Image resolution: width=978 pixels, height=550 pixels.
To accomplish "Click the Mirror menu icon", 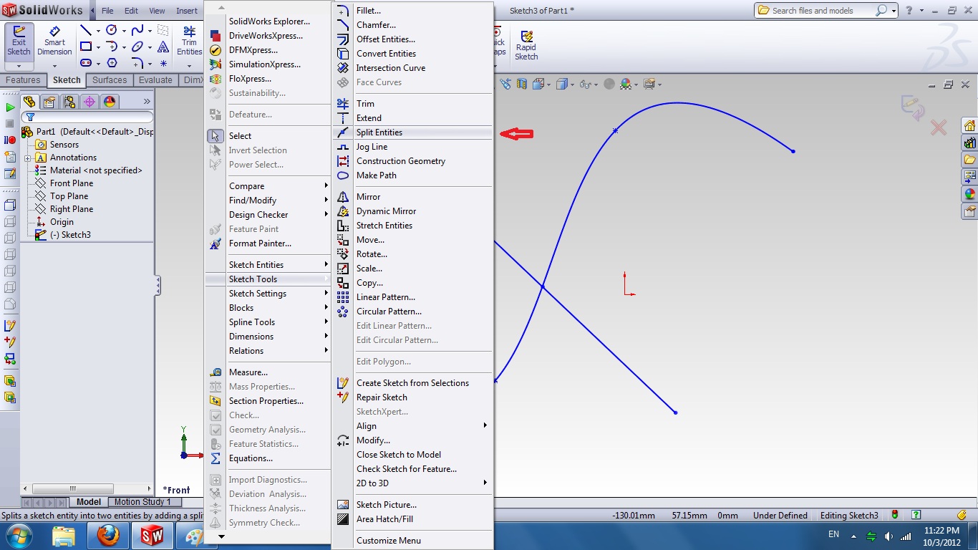I will tap(343, 197).
